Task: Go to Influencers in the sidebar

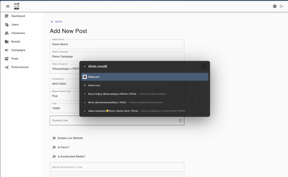Action: pos(18,33)
